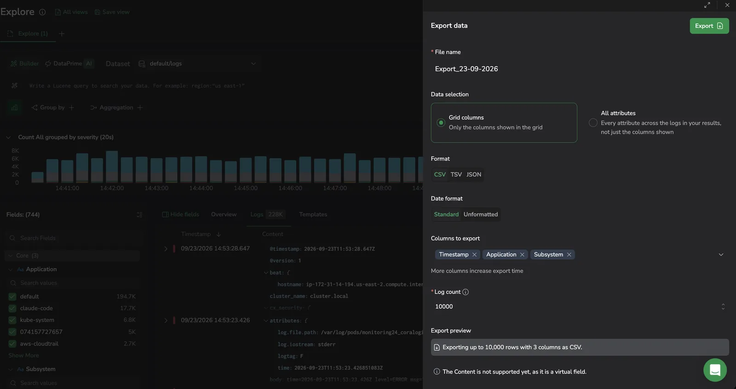736x389 pixels.
Task: Toggle the chart view icon
Action: click(x=14, y=108)
